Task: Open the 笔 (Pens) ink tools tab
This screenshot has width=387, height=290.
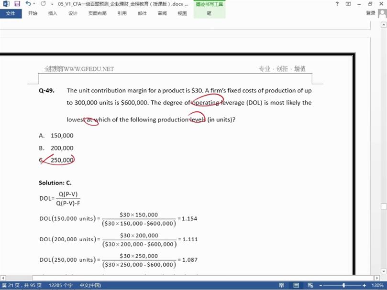Action: pyautogui.click(x=209, y=13)
